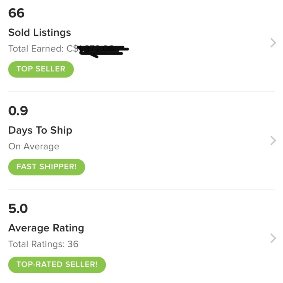
Task: Select the TOP-RATED SELLER! badge
Action: [x=57, y=265]
